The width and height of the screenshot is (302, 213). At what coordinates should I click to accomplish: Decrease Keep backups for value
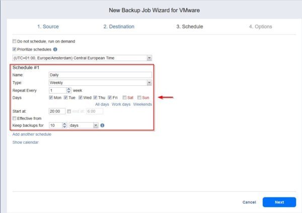tap(64, 127)
